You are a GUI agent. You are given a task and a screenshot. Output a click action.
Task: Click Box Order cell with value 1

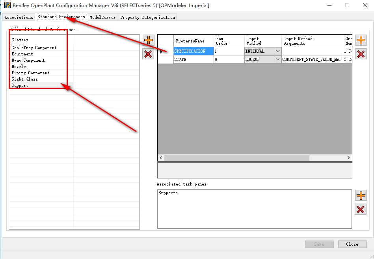click(229, 51)
